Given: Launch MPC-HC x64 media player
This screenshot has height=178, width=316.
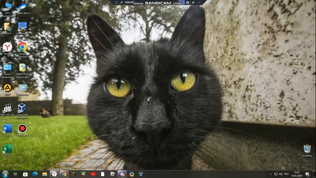Looking at the screenshot, I should coord(7,110).
